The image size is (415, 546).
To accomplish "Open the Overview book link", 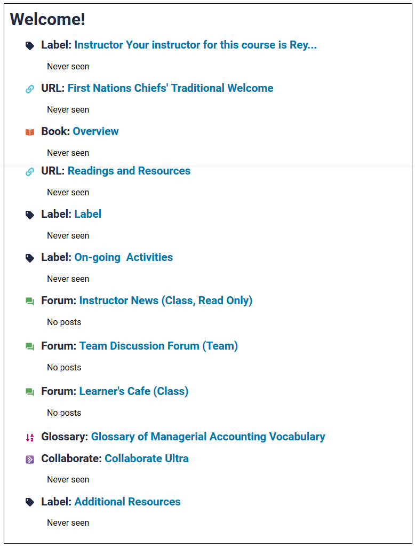I will [95, 131].
